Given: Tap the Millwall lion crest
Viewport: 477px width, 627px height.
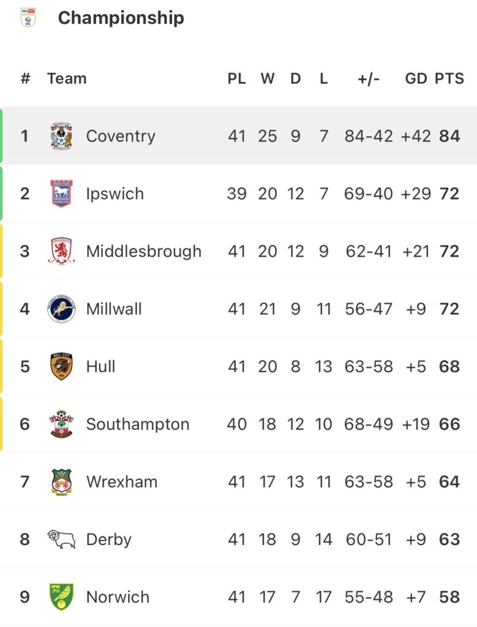Looking at the screenshot, I should point(61,309).
